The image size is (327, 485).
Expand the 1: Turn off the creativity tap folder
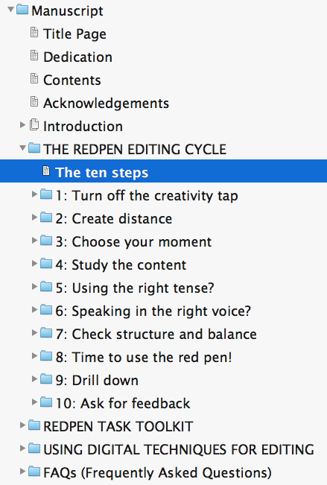click(34, 194)
